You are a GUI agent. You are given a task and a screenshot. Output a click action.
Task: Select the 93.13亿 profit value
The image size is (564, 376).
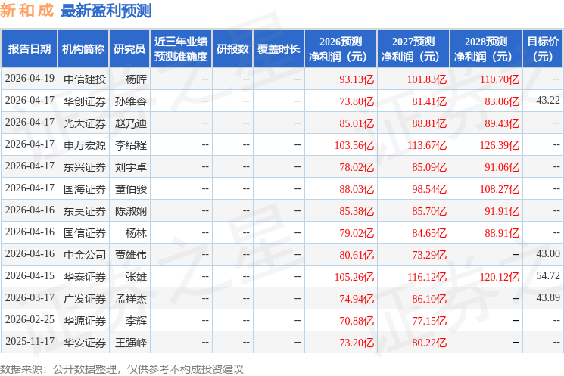pos(357,79)
